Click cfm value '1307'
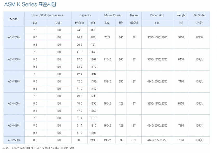Viewport: 217px width, 153px height. [x=93, y=59]
